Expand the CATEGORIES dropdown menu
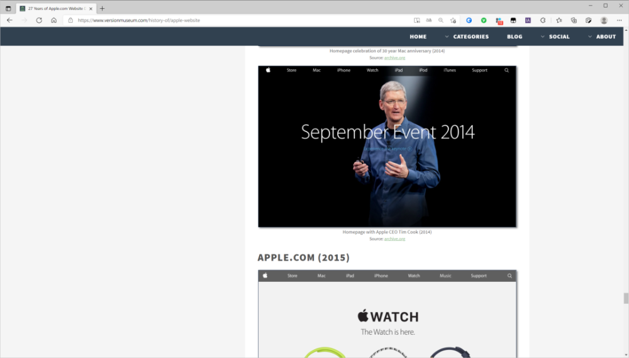The image size is (629, 358). (467, 36)
